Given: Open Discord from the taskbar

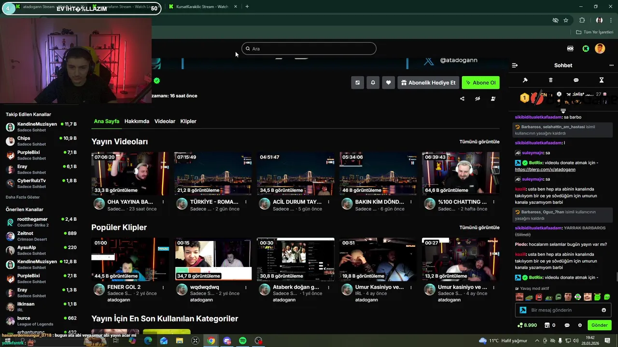Looking at the screenshot, I should [x=227, y=341].
